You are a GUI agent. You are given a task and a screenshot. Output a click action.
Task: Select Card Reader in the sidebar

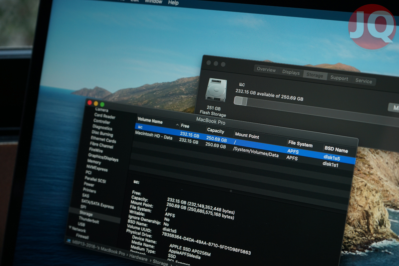(105, 116)
